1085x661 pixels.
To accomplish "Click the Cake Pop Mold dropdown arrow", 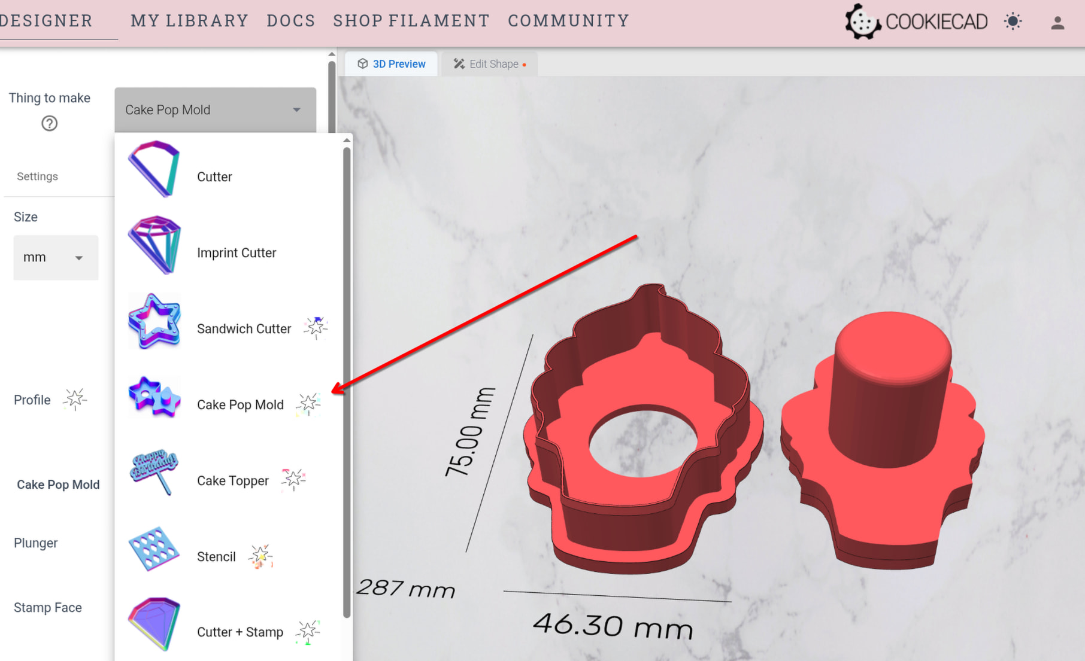I will point(296,110).
